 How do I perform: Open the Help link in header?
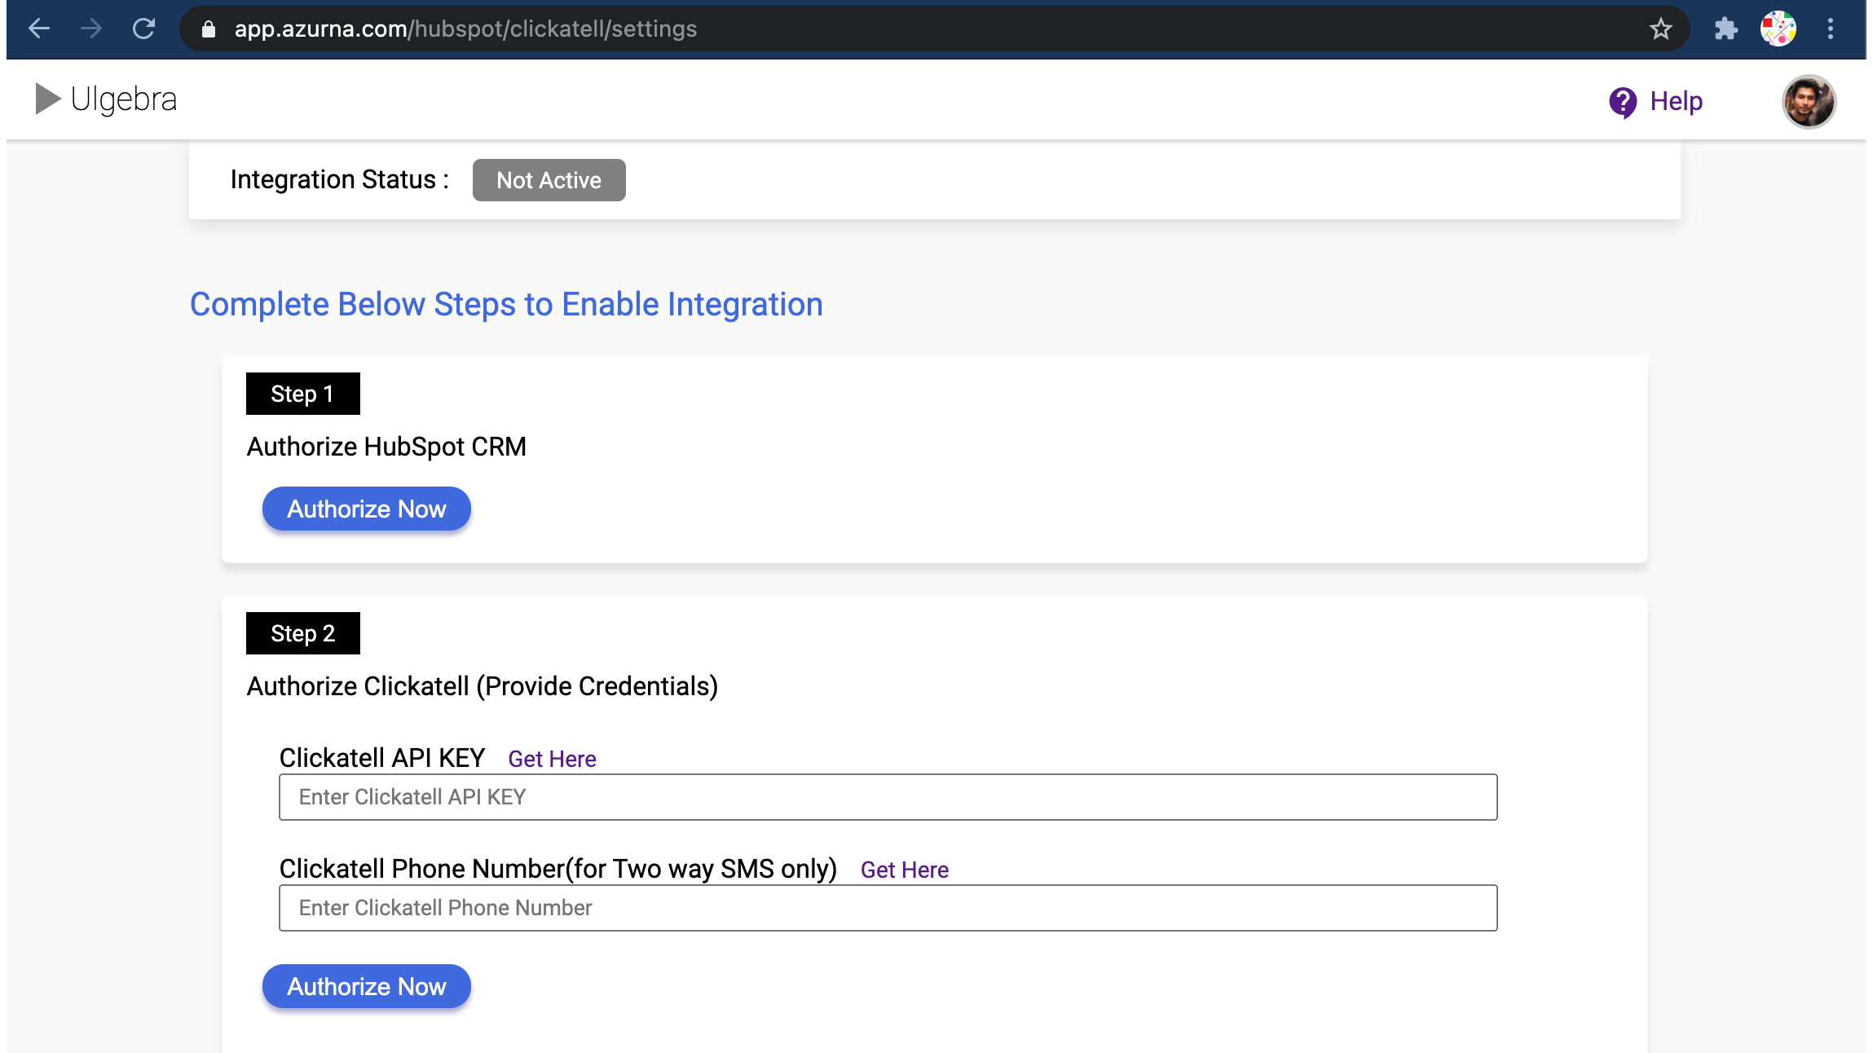tap(1676, 101)
